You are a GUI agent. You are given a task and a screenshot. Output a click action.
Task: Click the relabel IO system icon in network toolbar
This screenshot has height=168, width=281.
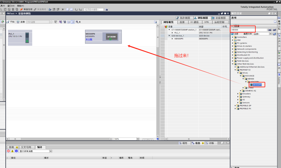[56, 22]
